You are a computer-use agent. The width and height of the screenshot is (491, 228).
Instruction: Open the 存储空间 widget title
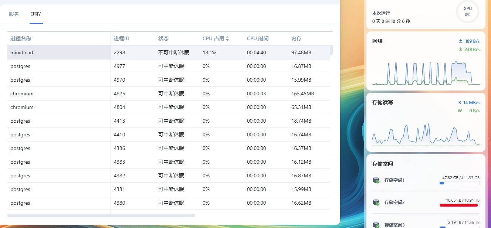point(383,164)
